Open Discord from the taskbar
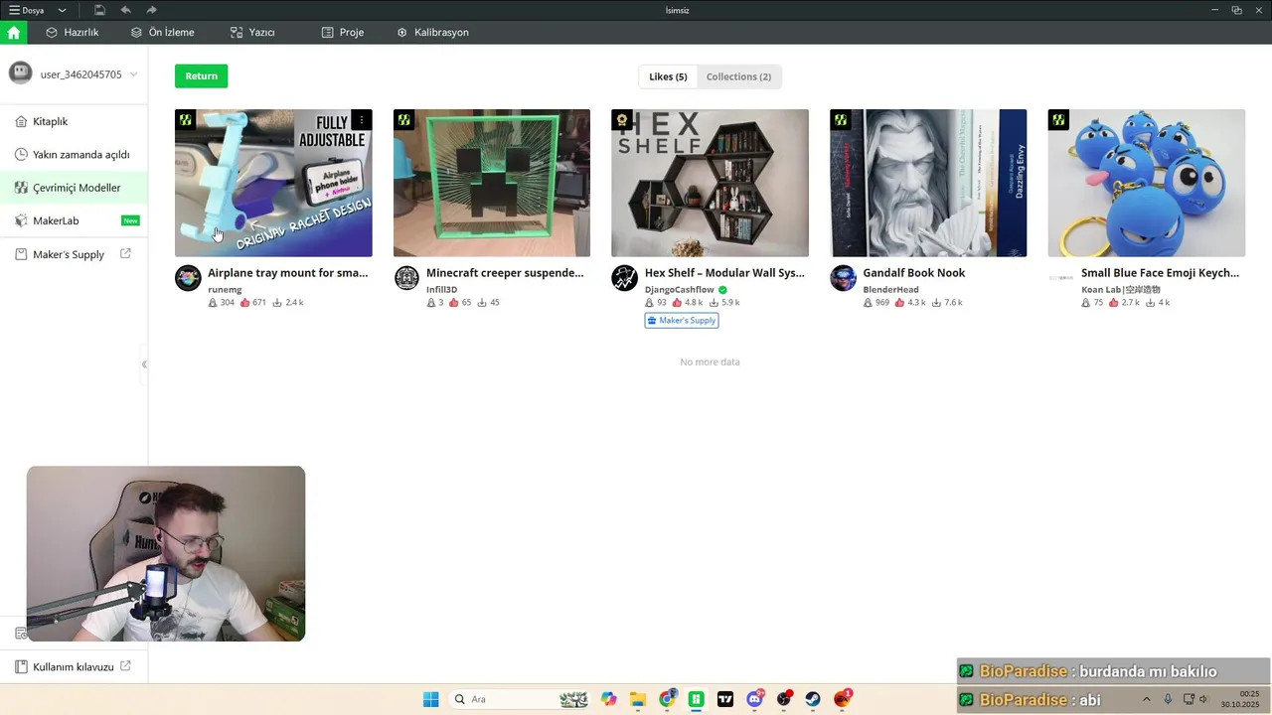This screenshot has width=1272, height=715. click(755, 699)
